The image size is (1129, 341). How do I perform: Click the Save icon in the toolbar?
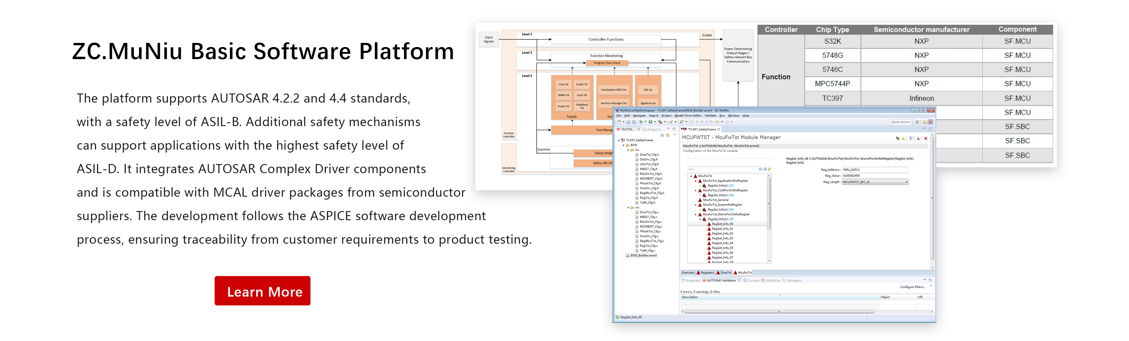629,122
